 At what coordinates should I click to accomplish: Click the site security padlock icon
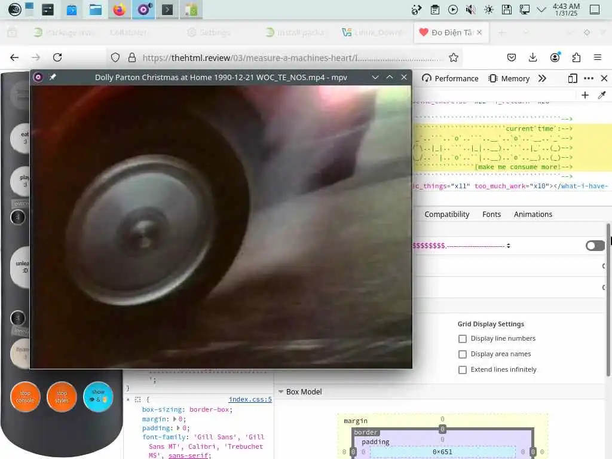click(x=132, y=58)
